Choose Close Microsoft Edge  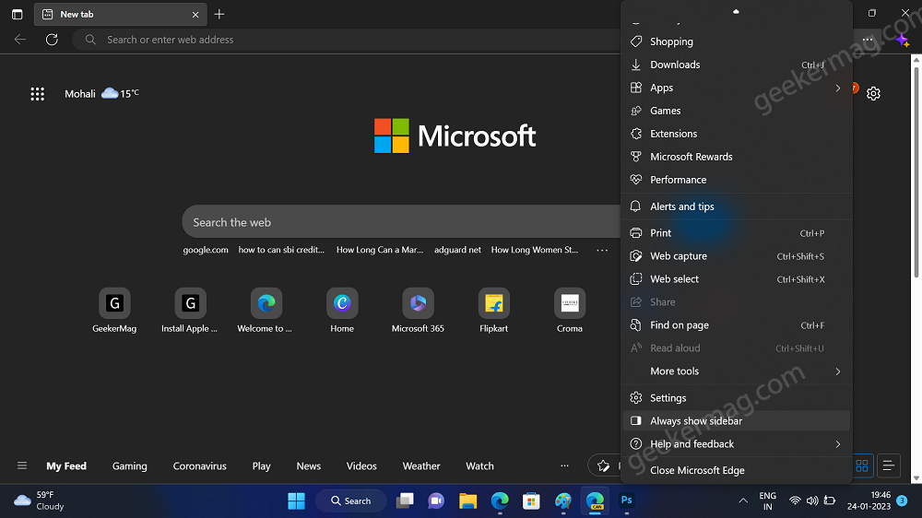point(736,470)
